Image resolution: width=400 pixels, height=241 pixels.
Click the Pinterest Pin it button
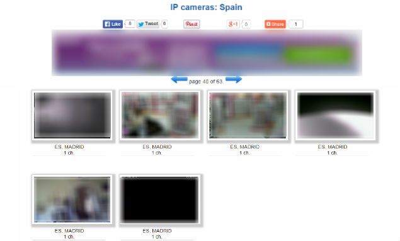[x=191, y=24]
